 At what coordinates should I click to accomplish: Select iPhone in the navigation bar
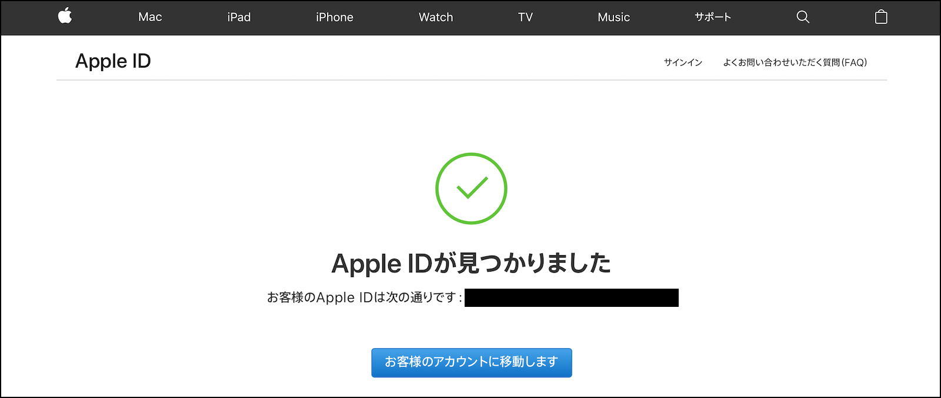(x=335, y=17)
